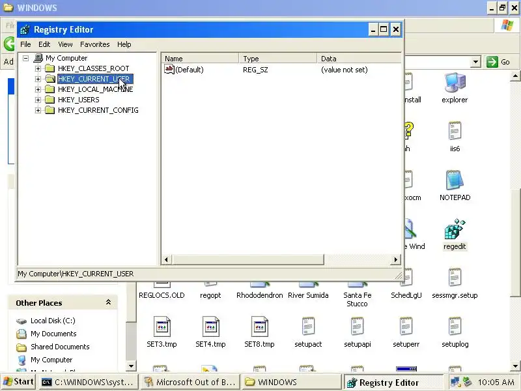Expand the HKEY_LOCAL_MACHINE key

click(38, 89)
